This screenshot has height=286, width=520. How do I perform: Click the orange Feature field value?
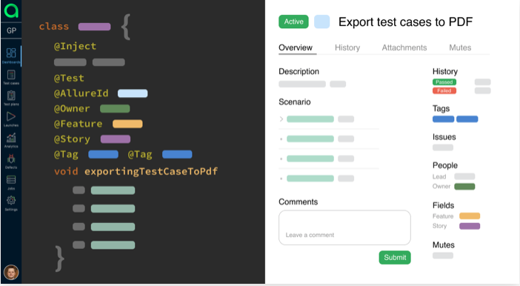470,216
